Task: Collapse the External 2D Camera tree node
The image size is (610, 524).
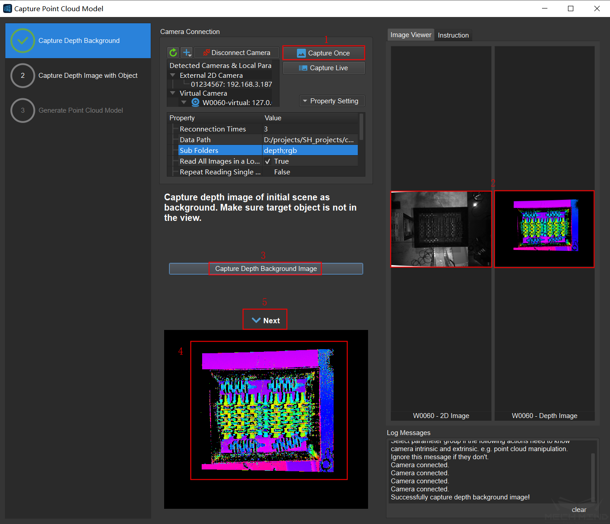Action: (173, 75)
